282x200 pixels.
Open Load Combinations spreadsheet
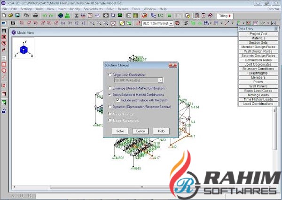(x=258, y=104)
